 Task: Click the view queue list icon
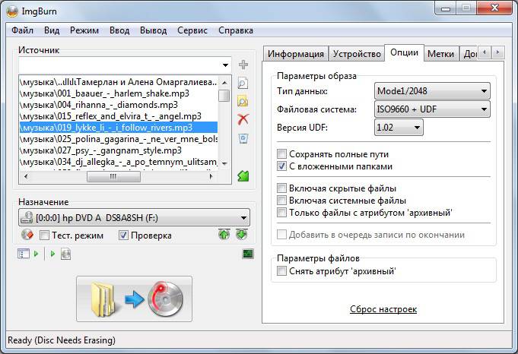coord(24,254)
